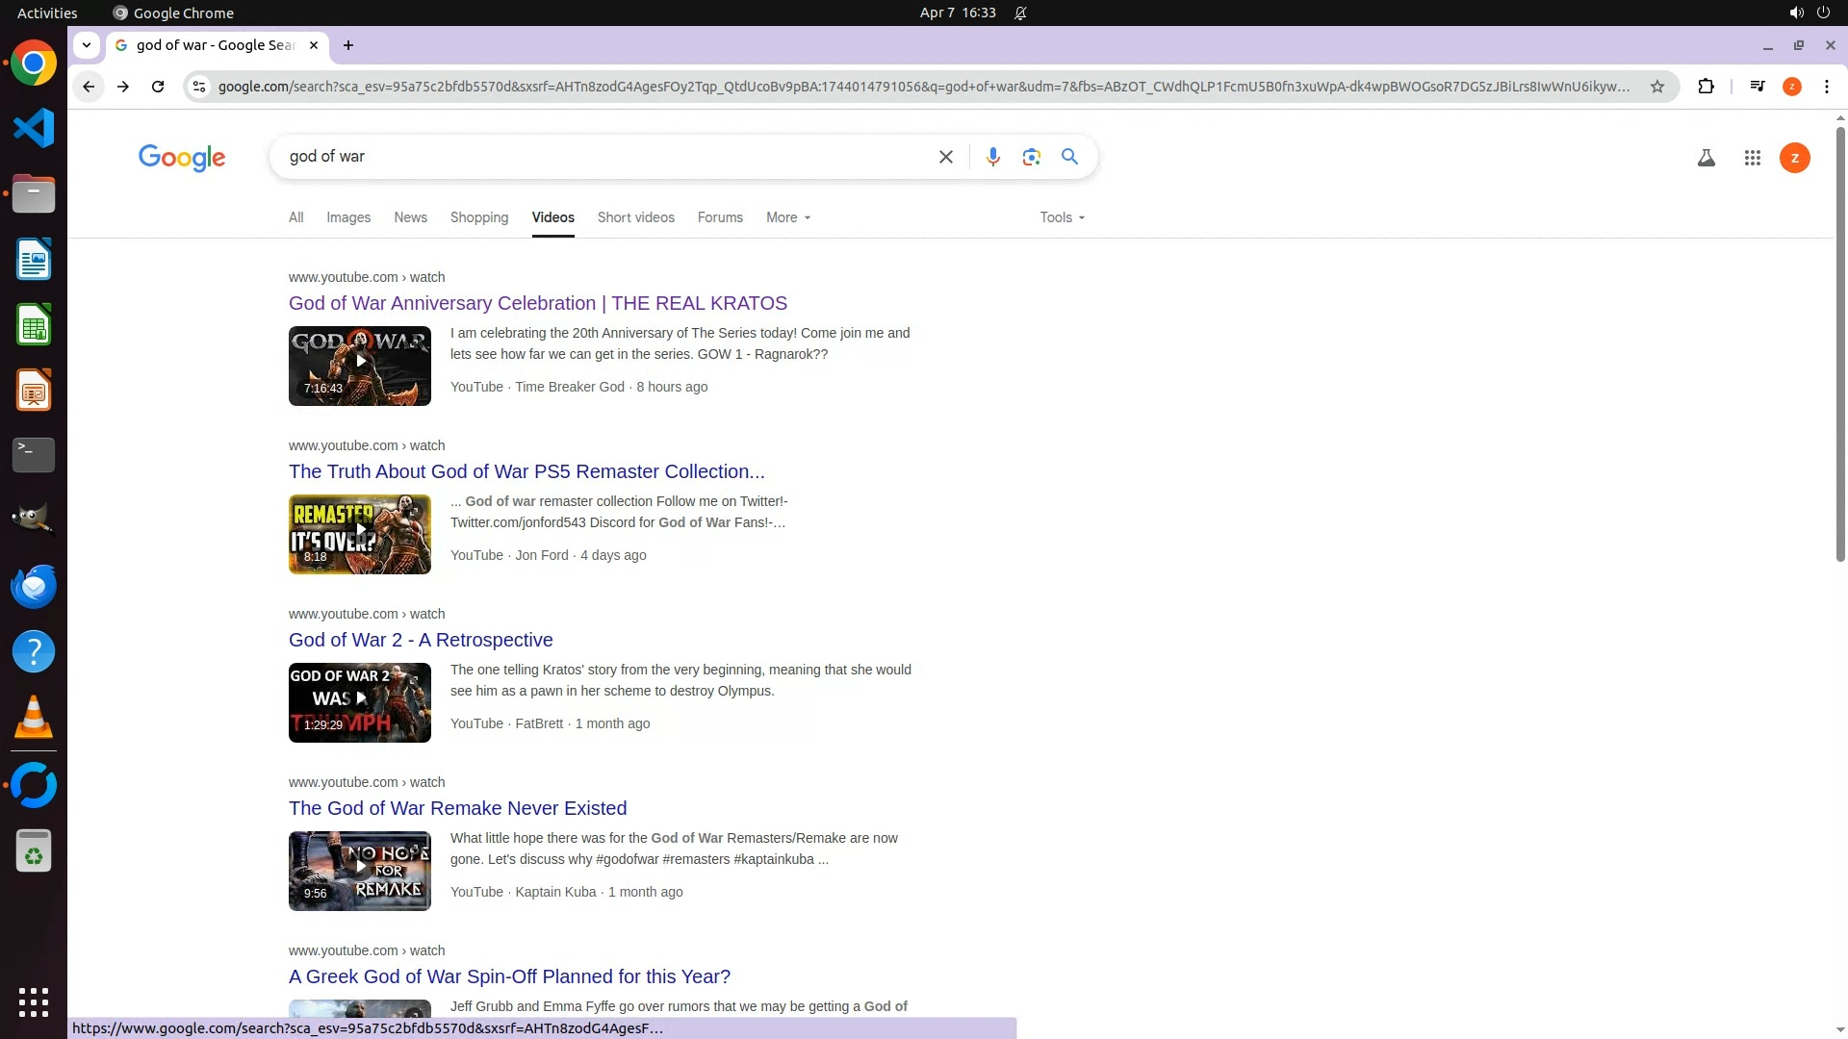This screenshot has height=1039, width=1848.
Task: Open Search Labs flask icon
Action: coord(1706,158)
